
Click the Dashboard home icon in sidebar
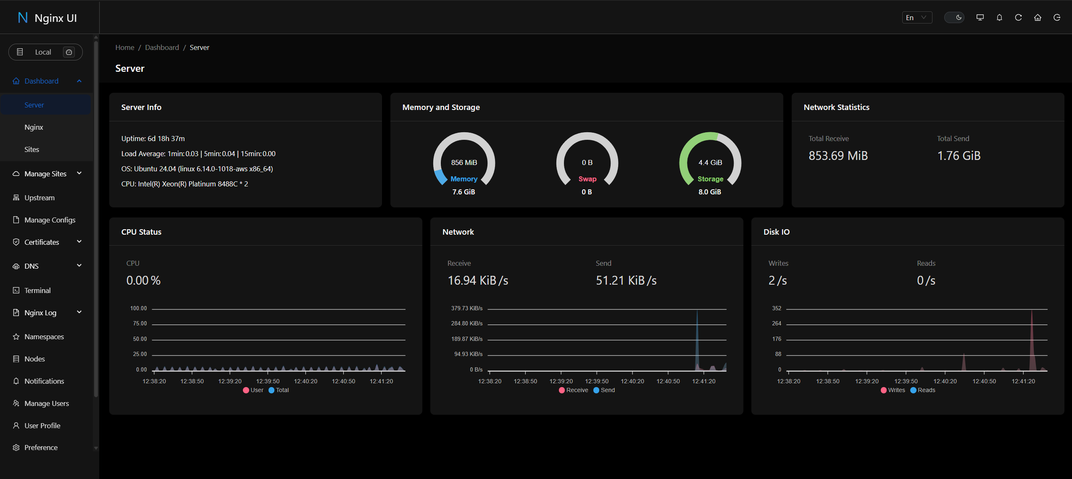point(16,81)
